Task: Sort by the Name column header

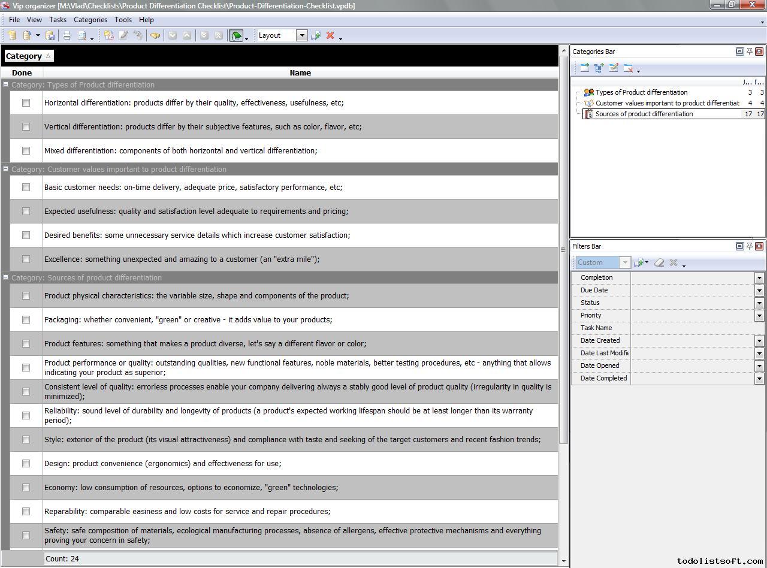Action: tap(300, 73)
